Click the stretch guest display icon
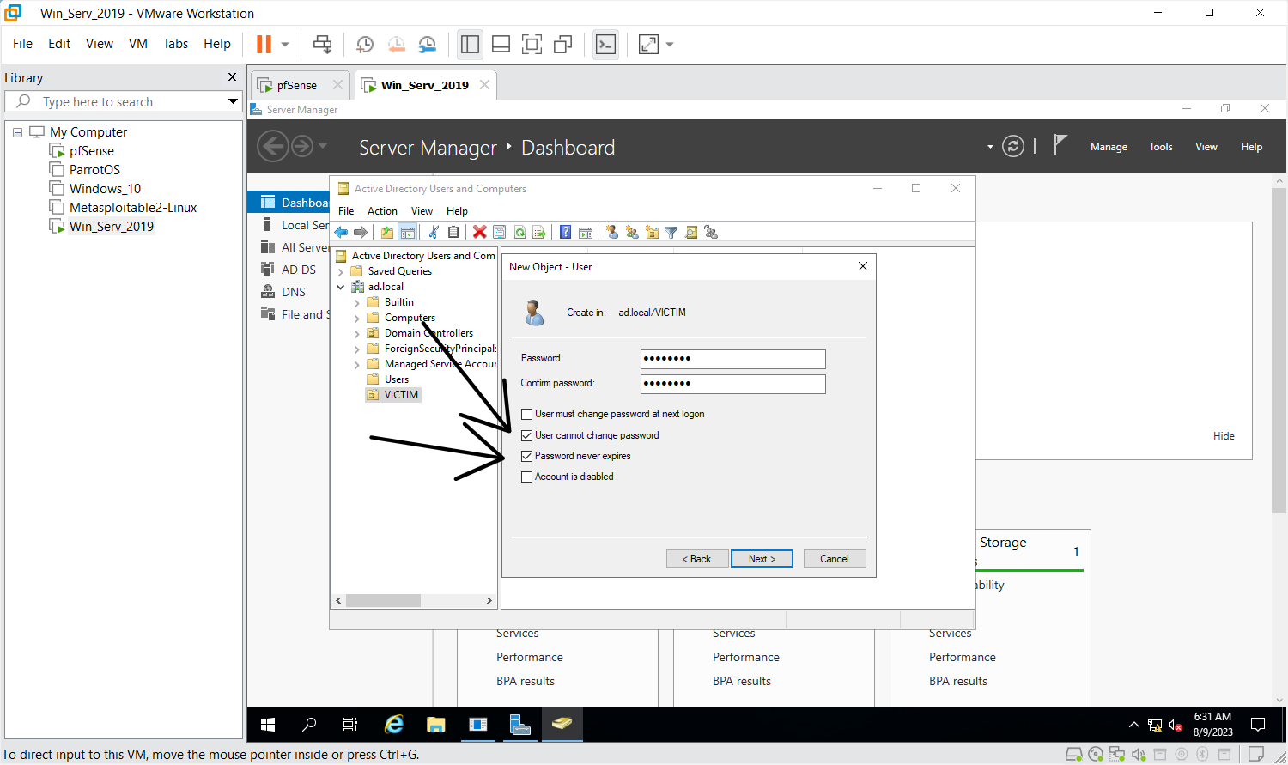This screenshot has height=765, width=1288. 648,45
